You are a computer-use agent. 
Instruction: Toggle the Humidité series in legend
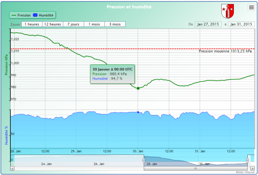44,15
